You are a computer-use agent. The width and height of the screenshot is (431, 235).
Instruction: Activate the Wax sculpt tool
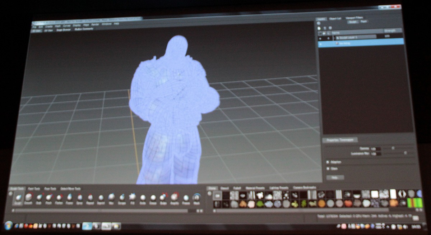(x=111, y=197)
